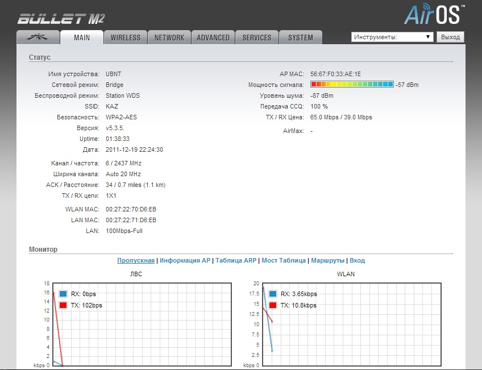Click the WLAN throughput chart

tap(352, 324)
